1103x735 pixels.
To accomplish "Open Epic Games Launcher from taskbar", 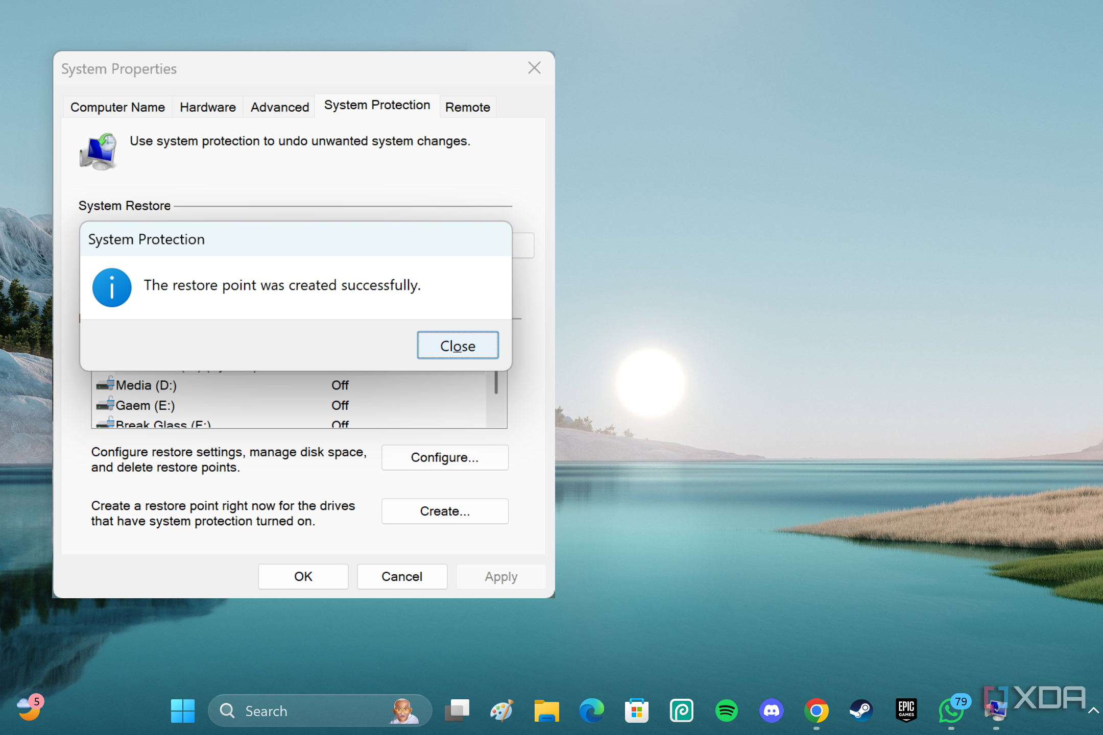I will click(906, 710).
